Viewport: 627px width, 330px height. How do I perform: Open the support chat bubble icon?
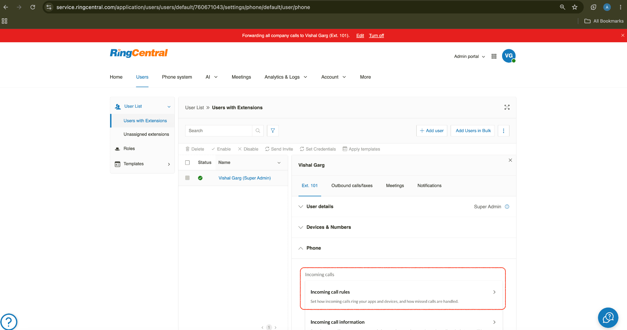coord(608,318)
